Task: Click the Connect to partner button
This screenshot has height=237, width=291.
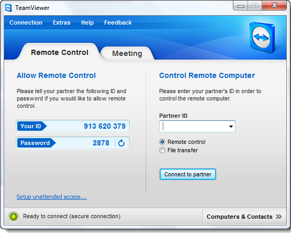Action: coord(188,174)
